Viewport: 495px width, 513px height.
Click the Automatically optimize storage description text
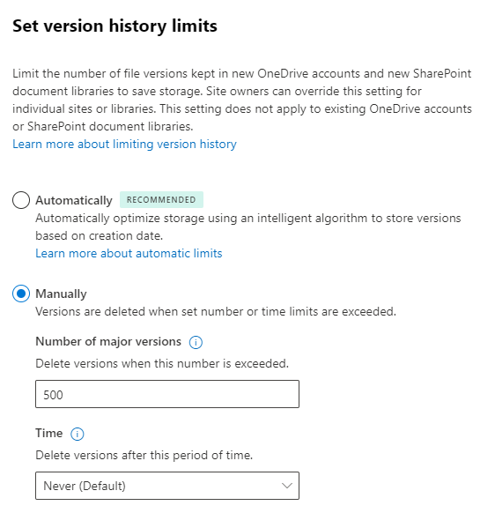[x=247, y=227]
